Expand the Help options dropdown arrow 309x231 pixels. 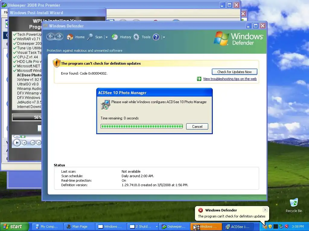164,37
